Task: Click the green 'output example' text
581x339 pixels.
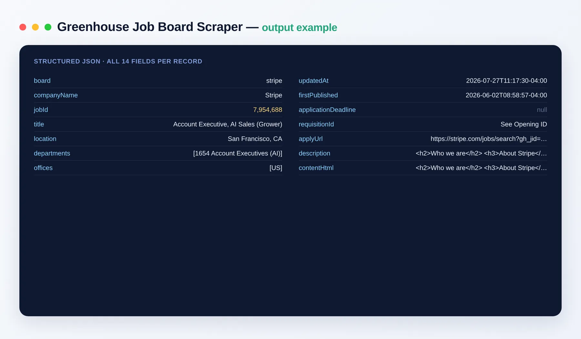Action: [x=299, y=27]
